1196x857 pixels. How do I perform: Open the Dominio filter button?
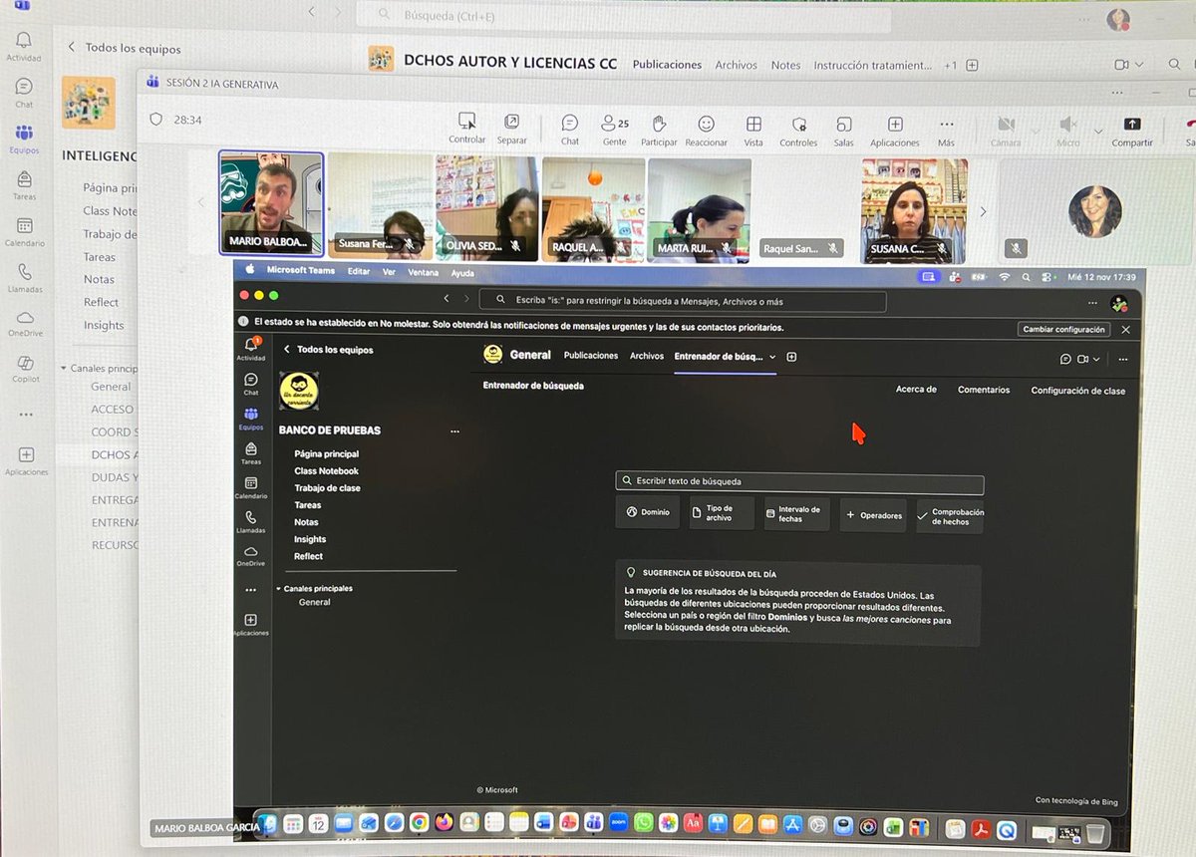(648, 512)
